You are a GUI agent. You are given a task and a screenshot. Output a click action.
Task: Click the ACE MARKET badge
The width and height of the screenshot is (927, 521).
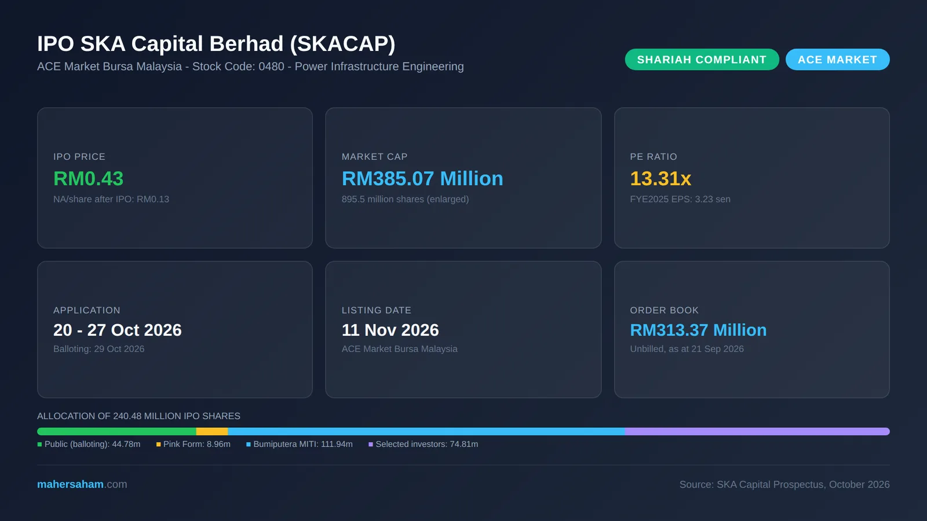(x=837, y=60)
